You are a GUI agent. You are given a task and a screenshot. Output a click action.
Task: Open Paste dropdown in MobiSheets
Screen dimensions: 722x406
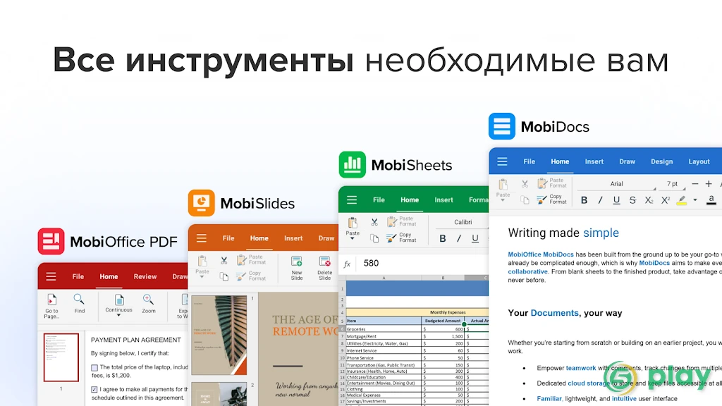(x=353, y=229)
